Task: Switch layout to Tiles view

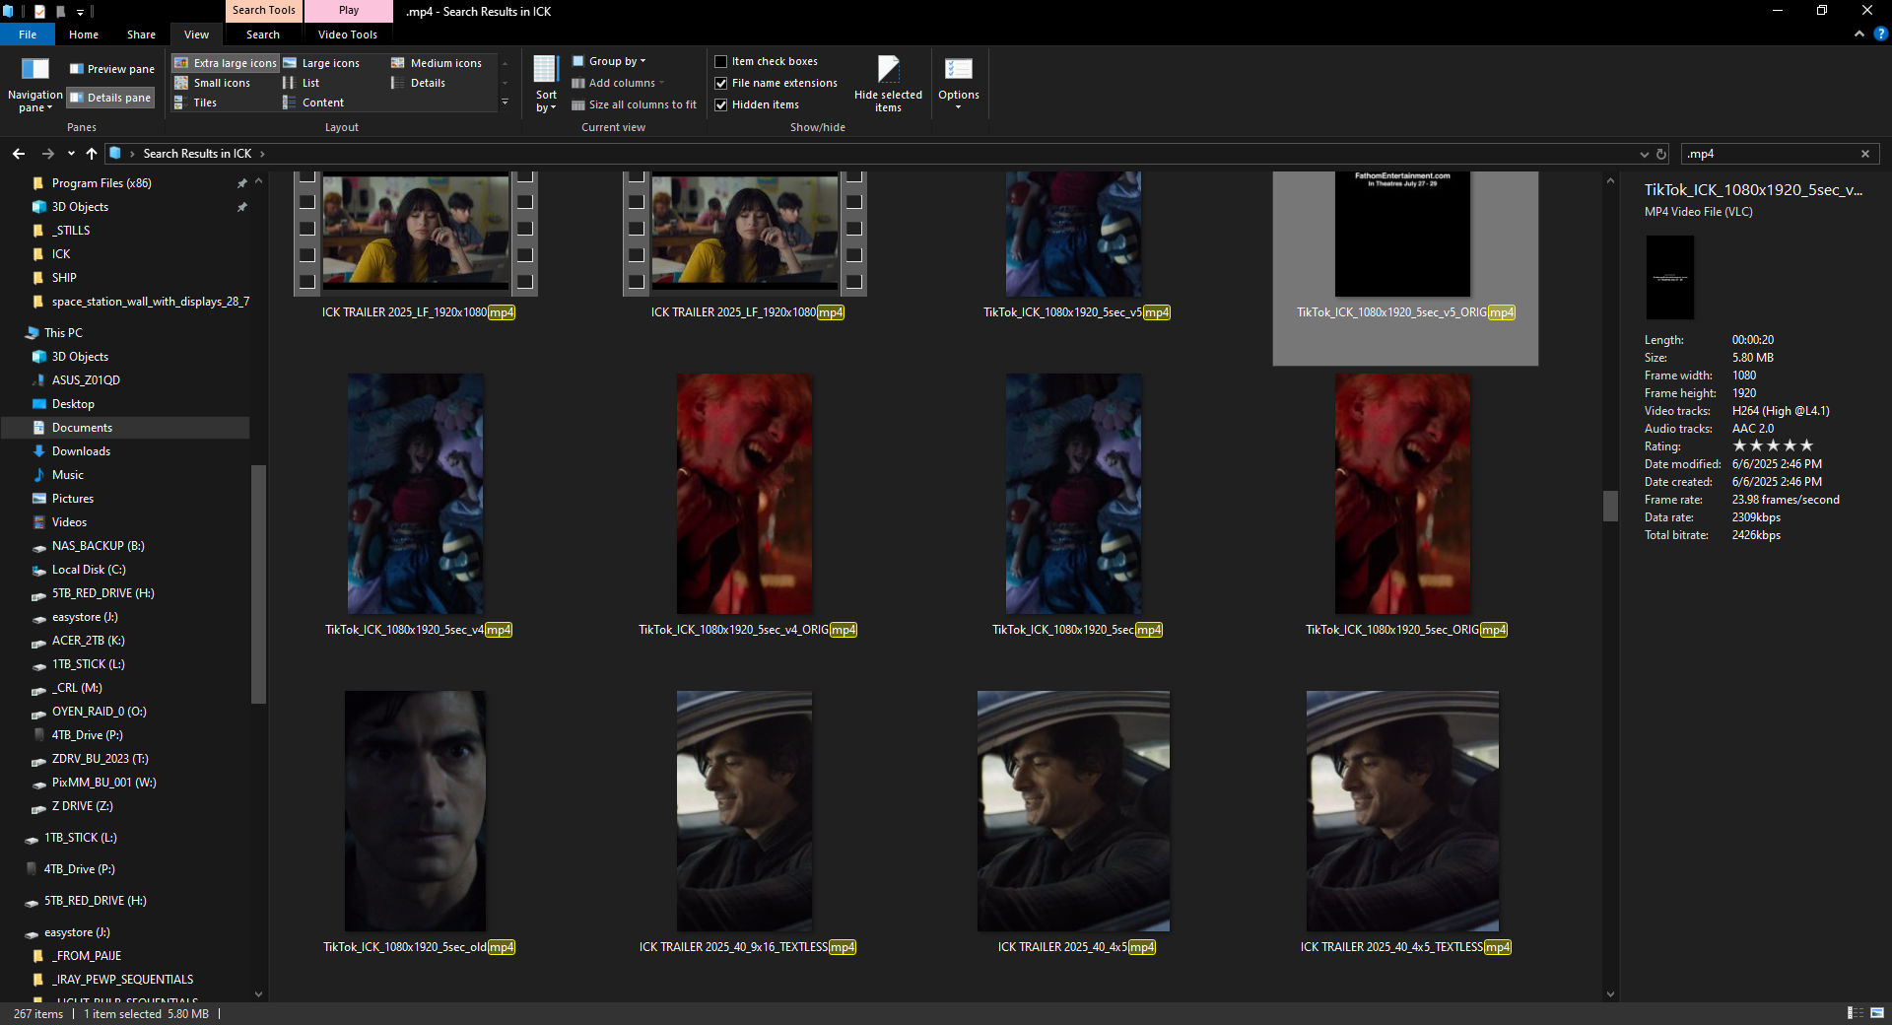Action: [x=196, y=102]
